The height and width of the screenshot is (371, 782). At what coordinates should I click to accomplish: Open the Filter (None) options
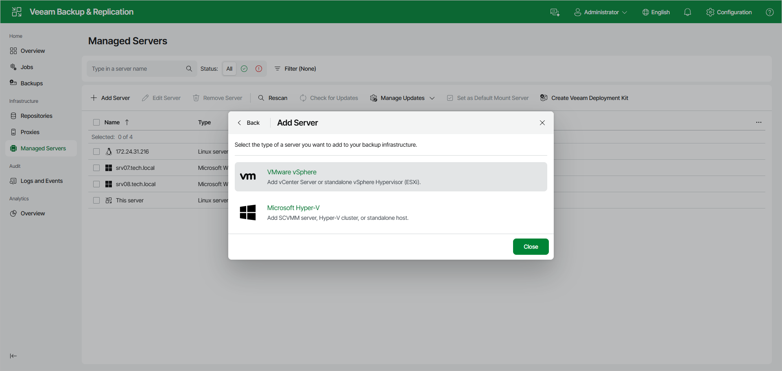[x=295, y=69]
